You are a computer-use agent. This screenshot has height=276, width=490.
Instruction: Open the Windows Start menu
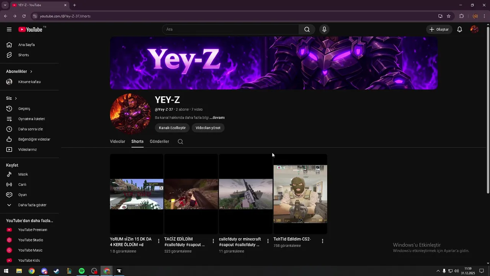[x=6, y=271]
